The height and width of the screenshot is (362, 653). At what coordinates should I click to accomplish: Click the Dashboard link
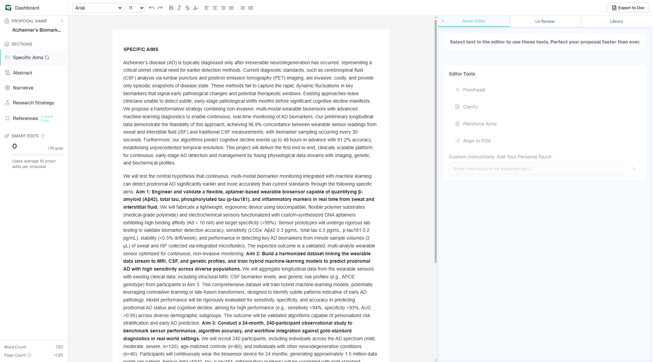tap(27, 8)
